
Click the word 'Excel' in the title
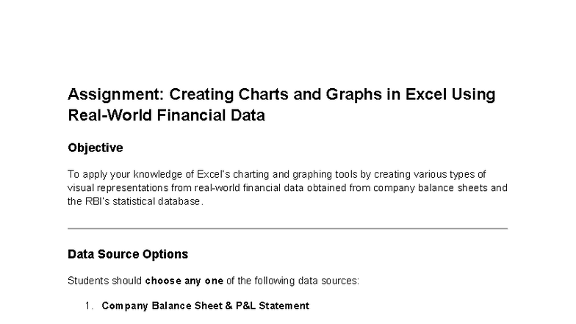point(426,94)
